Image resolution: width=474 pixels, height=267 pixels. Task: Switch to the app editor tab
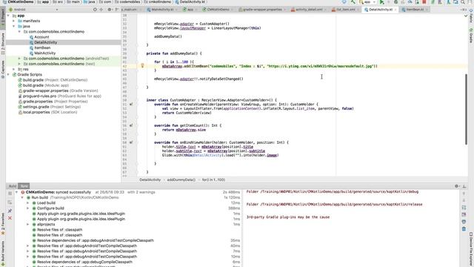190,10
